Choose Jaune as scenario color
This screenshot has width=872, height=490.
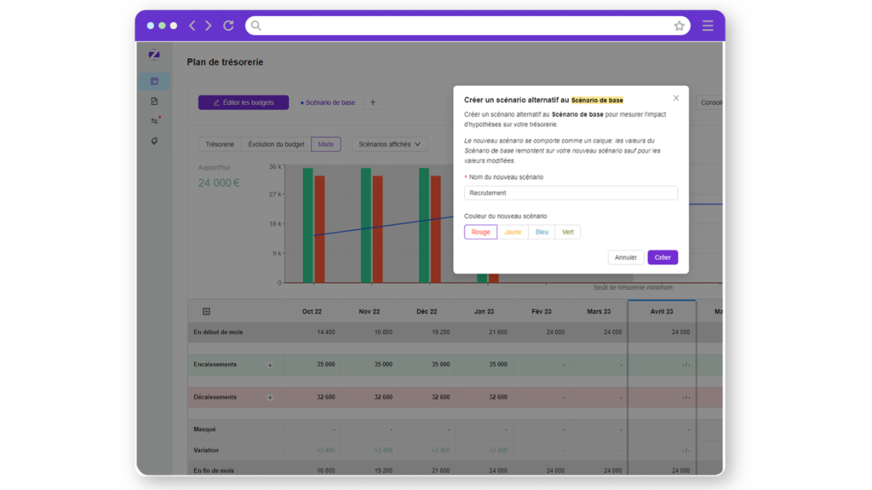tap(512, 232)
